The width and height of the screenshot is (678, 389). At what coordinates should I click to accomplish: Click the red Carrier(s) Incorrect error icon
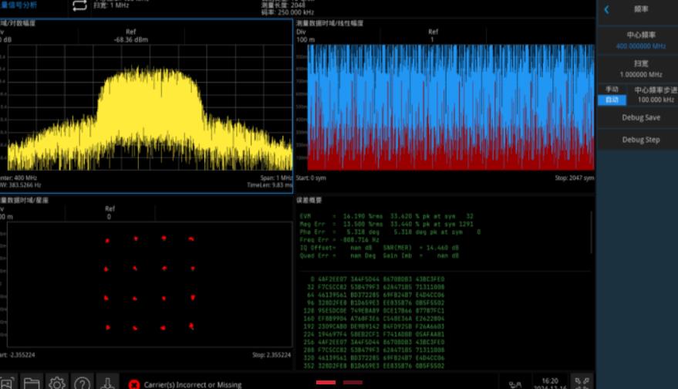pos(134,384)
